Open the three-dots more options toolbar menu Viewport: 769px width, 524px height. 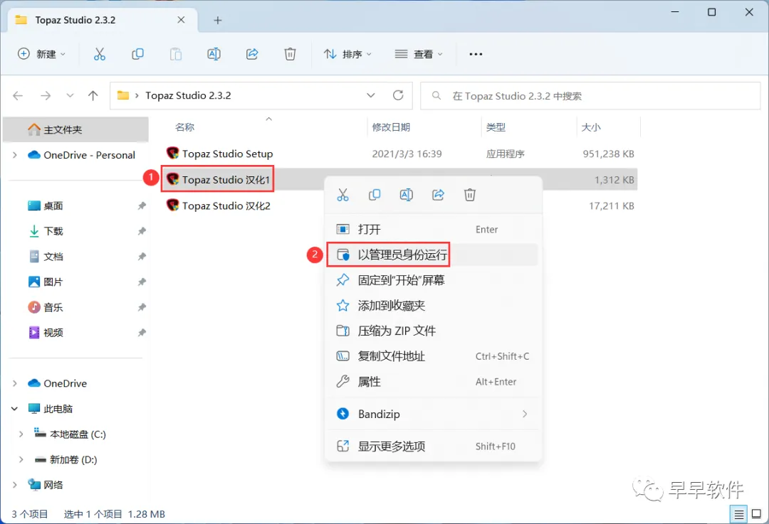point(476,54)
